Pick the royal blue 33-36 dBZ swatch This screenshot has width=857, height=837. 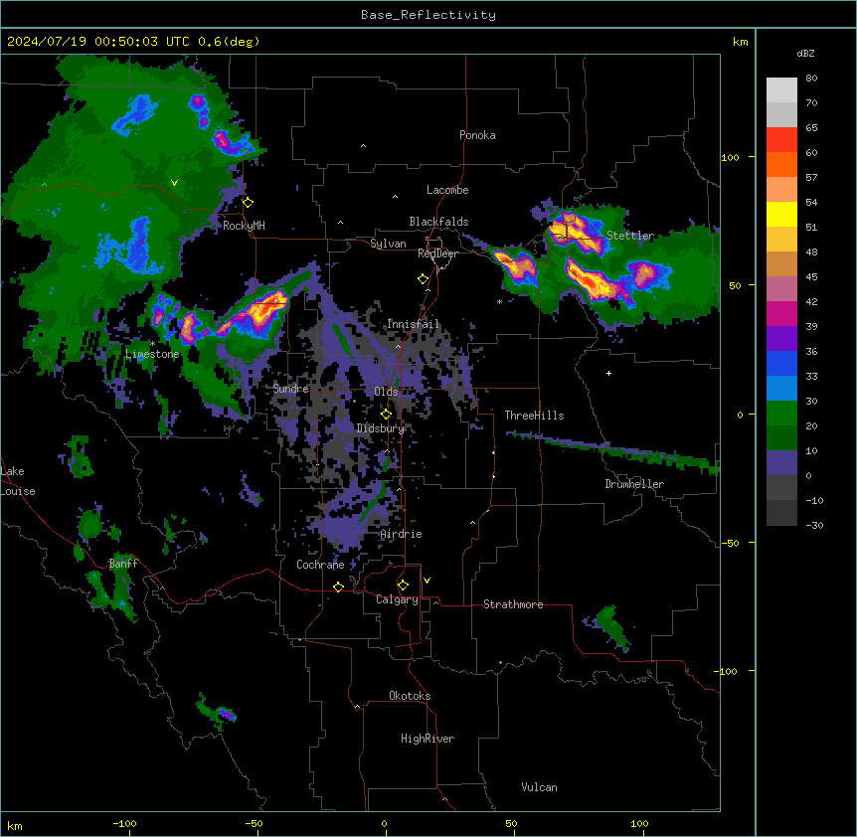click(x=781, y=364)
